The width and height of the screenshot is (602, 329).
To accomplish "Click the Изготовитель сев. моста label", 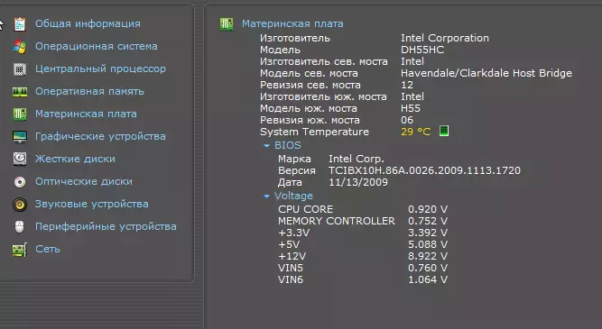I will pos(324,61).
